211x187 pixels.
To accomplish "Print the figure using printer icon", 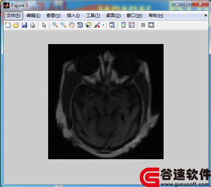I will click(33, 25).
